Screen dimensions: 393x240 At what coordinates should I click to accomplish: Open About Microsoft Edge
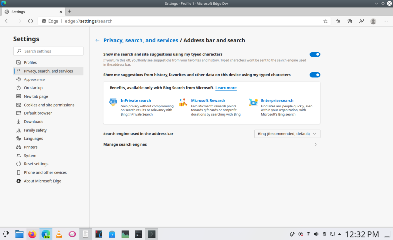pyautogui.click(x=48, y=181)
